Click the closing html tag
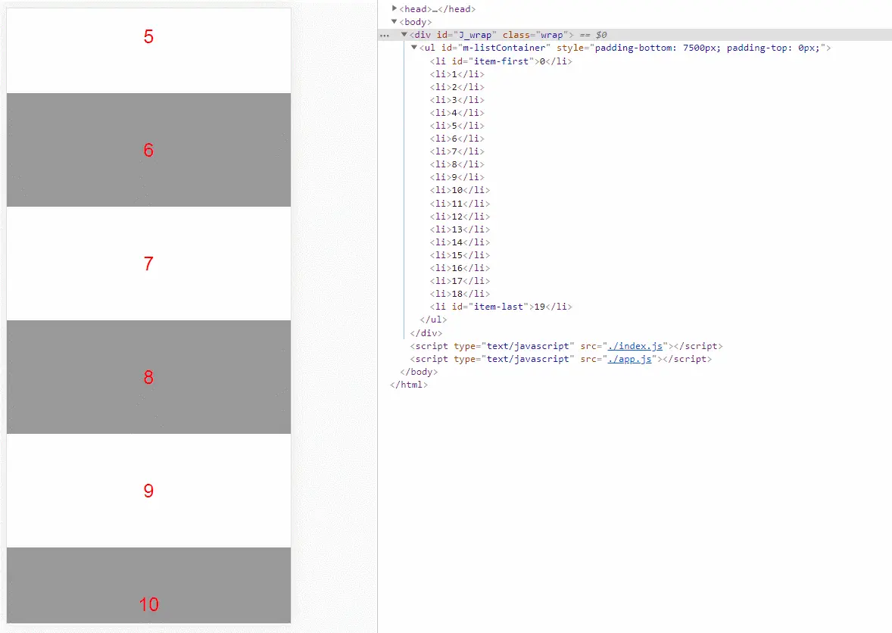 pos(408,385)
